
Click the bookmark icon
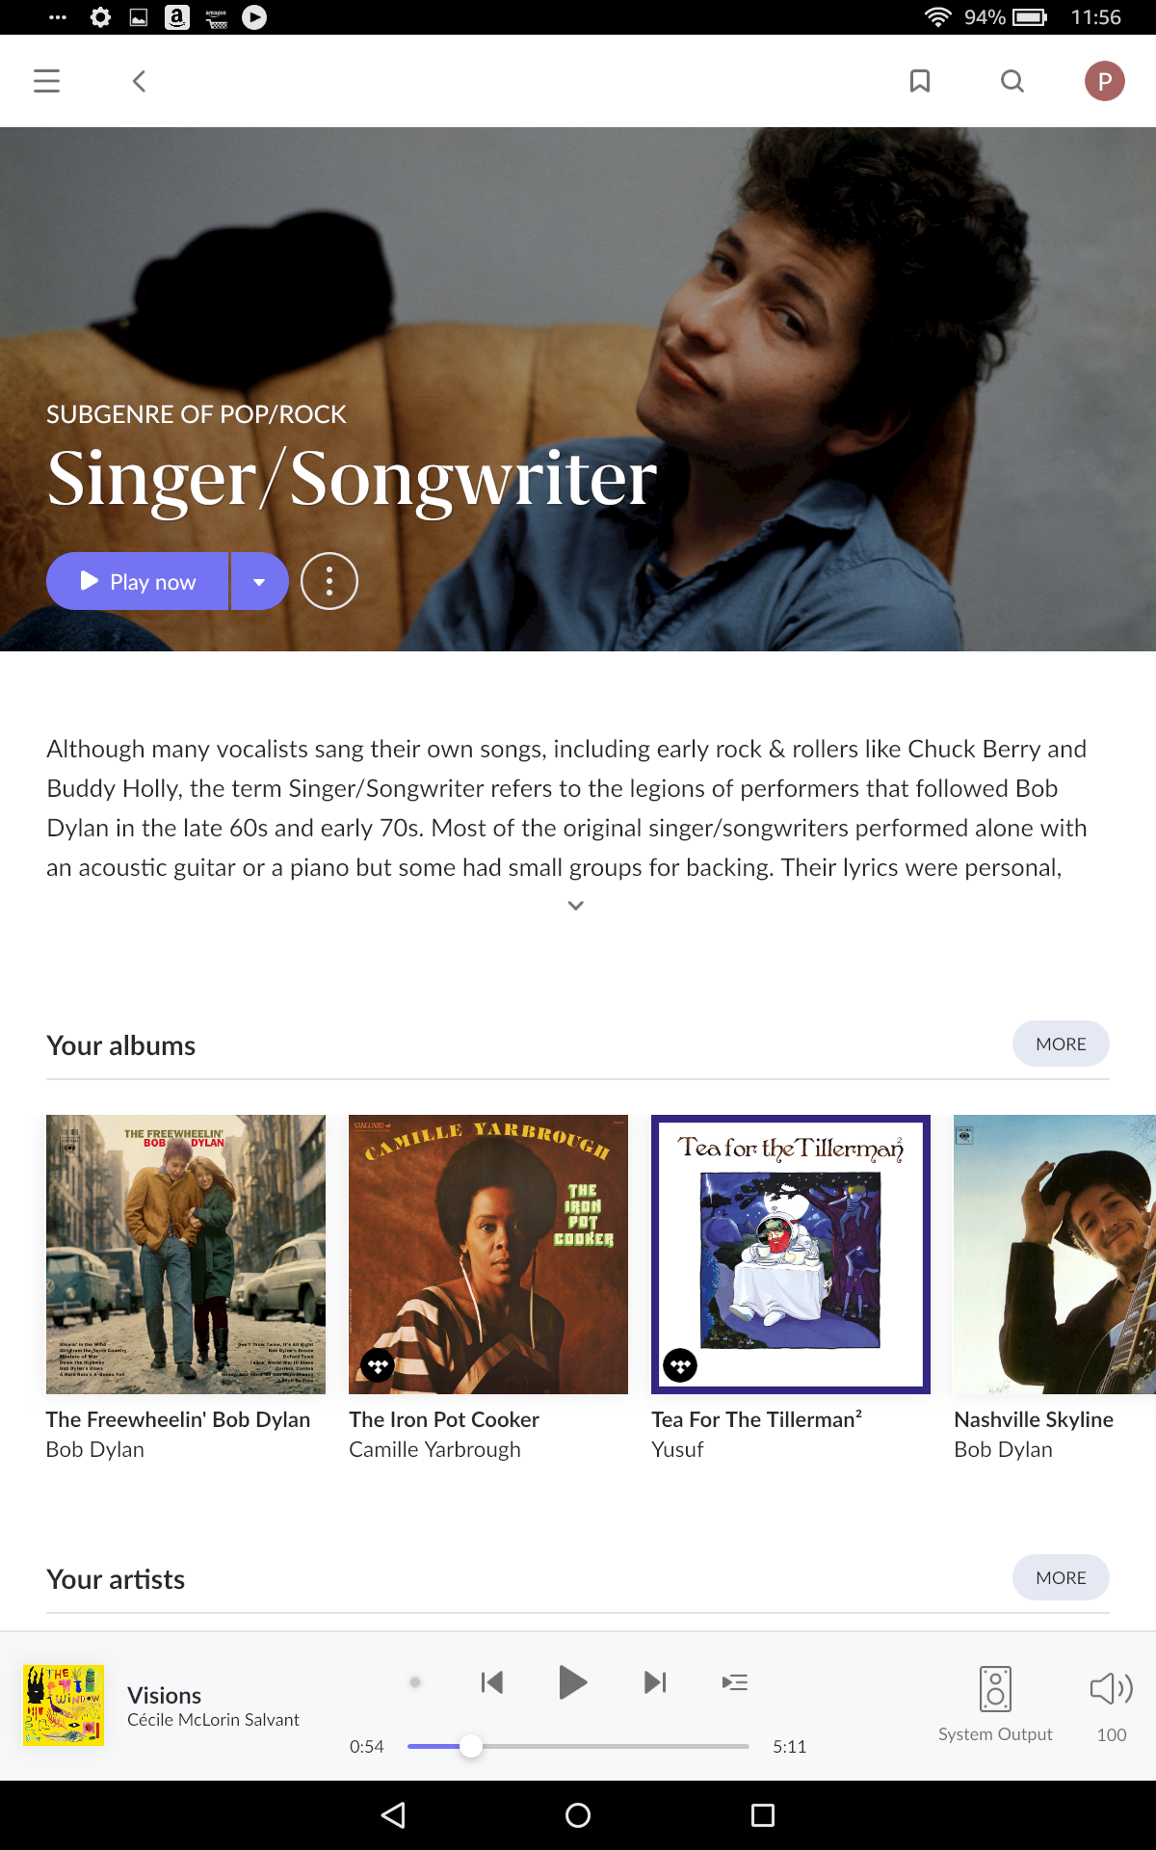tap(920, 81)
